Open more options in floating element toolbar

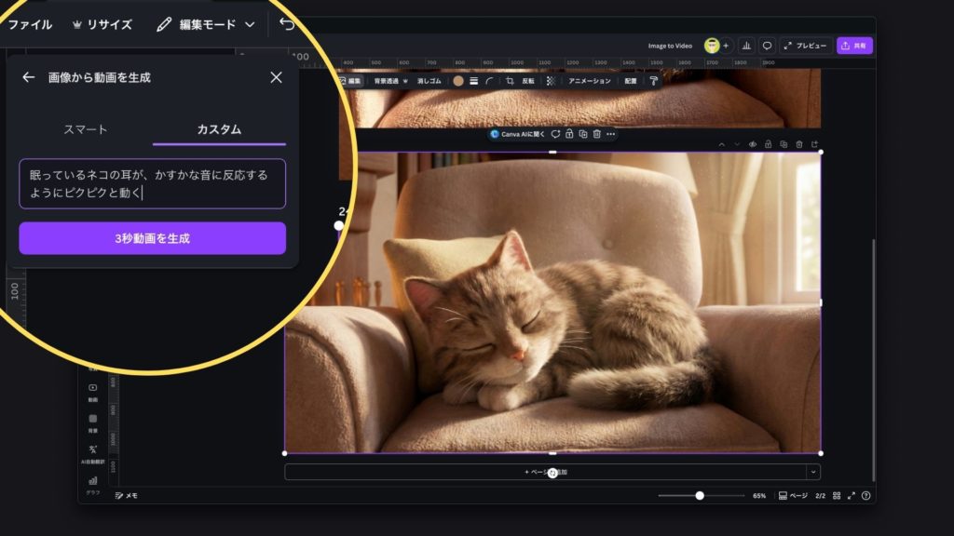point(611,134)
